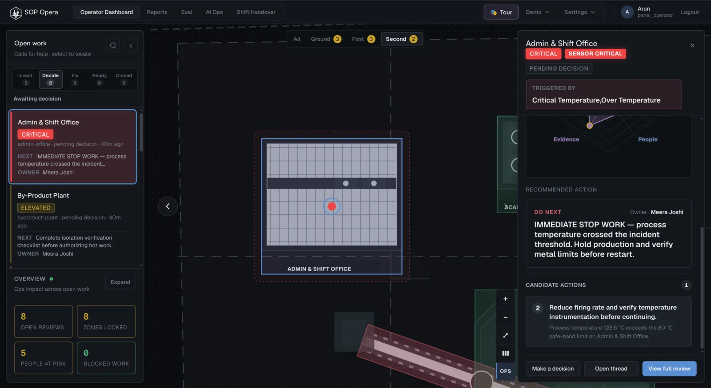Click the People axis label on radar
This screenshot has width=711, height=388.
tap(647, 139)
